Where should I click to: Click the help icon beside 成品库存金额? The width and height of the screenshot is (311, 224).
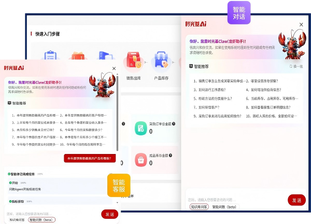tap(171, 156)
